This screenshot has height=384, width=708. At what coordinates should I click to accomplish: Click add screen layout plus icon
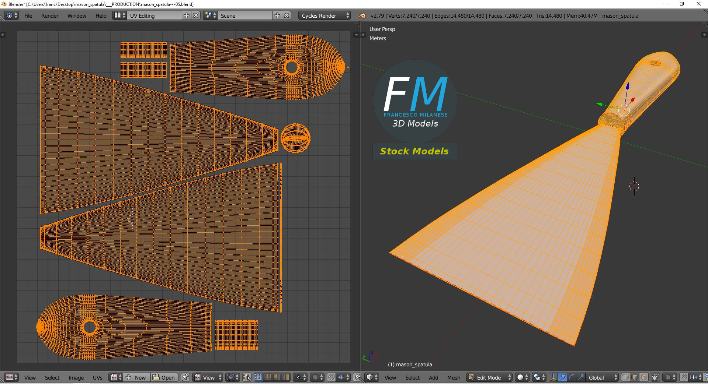click(x=187, y=15)
